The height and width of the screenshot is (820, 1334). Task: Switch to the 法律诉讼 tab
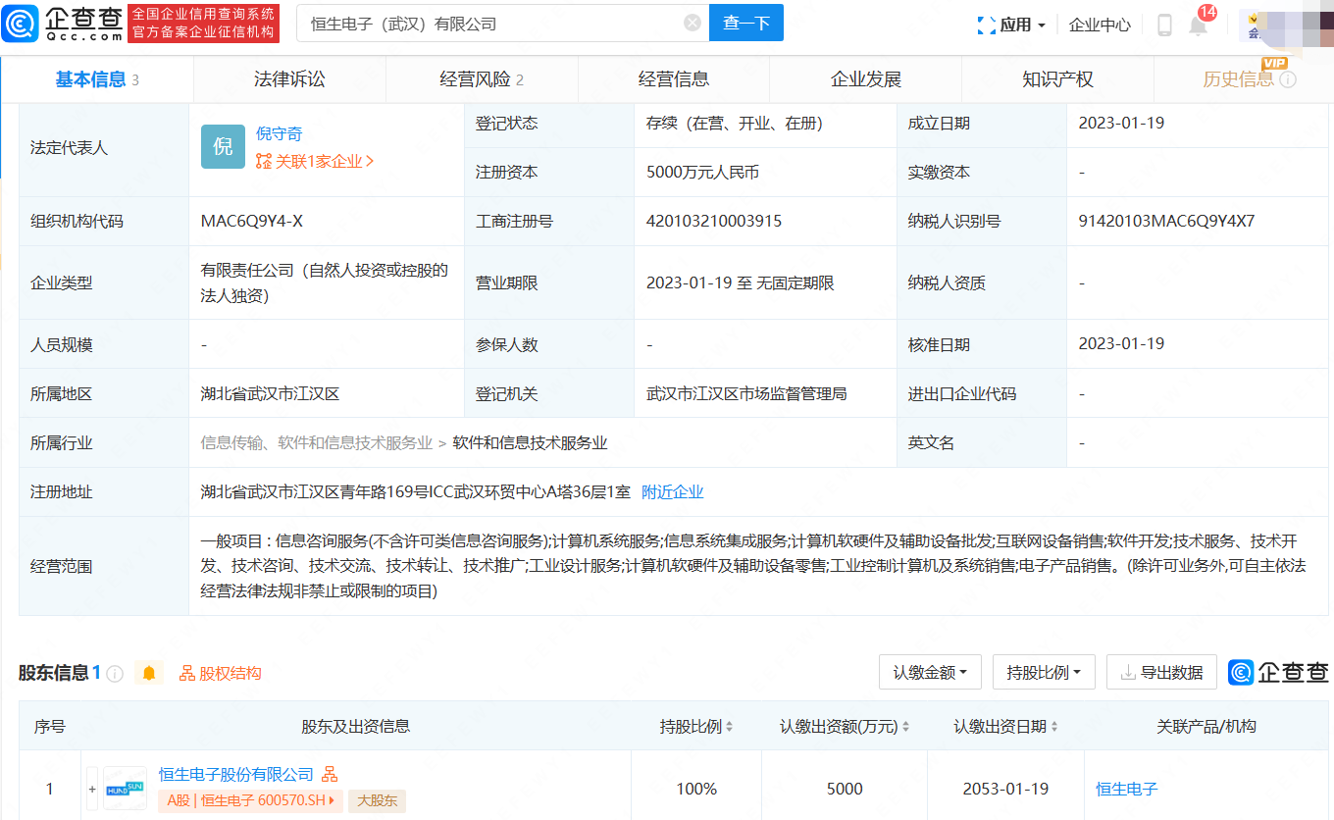point(289,79)
